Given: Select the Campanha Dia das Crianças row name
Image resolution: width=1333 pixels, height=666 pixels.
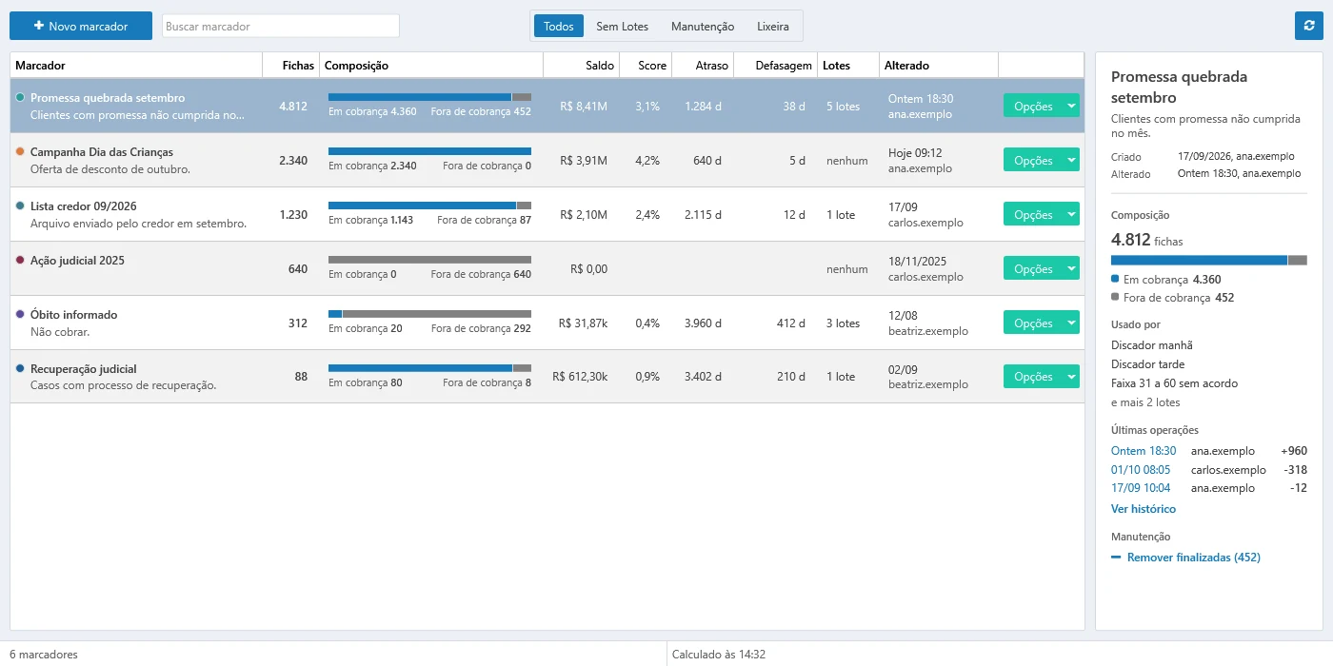Looking at the screenshot, I should click(x=102, y=152).
